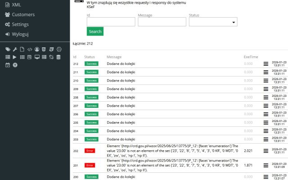Open the code brackets icon
The image size is (288, 180).
(30, 49)
